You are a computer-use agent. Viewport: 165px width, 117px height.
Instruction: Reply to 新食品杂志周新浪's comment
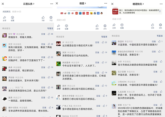[154, 52]
